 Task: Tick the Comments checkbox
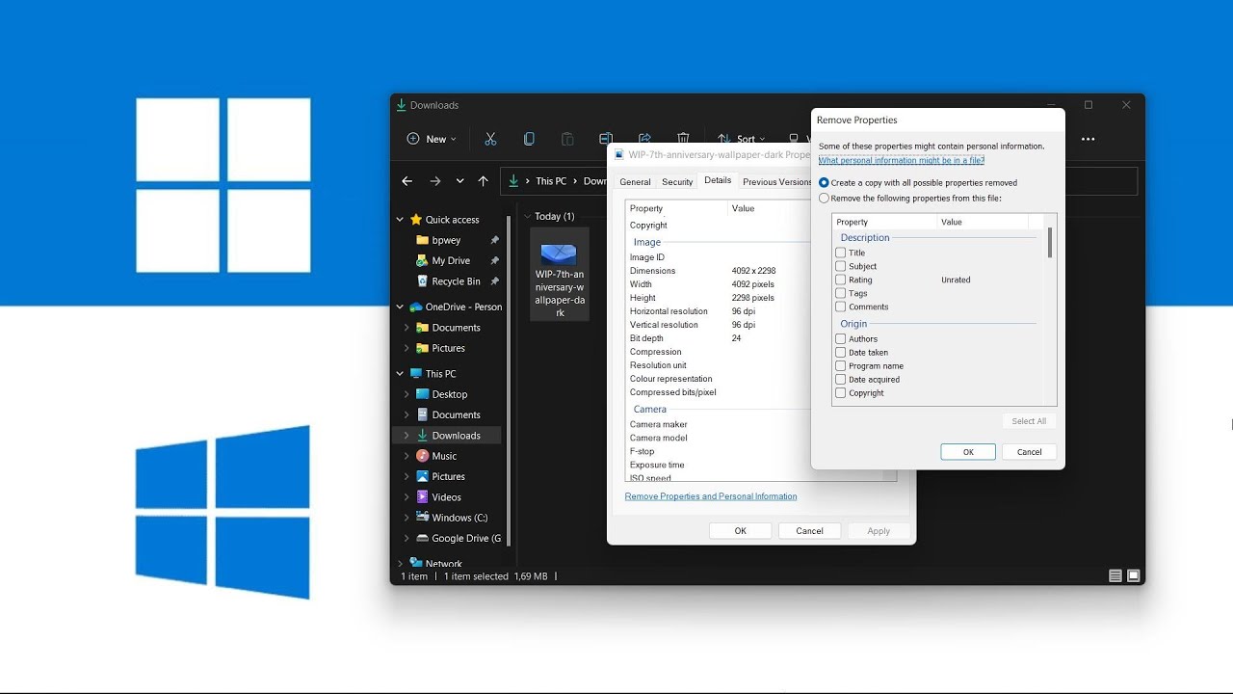pos(841,307)
